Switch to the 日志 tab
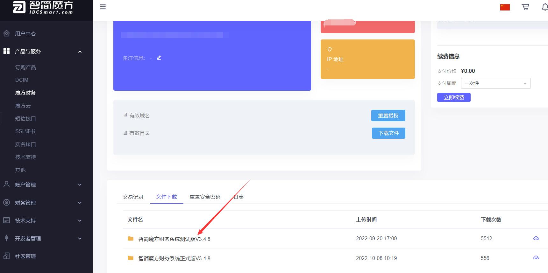 coord(238,197)
